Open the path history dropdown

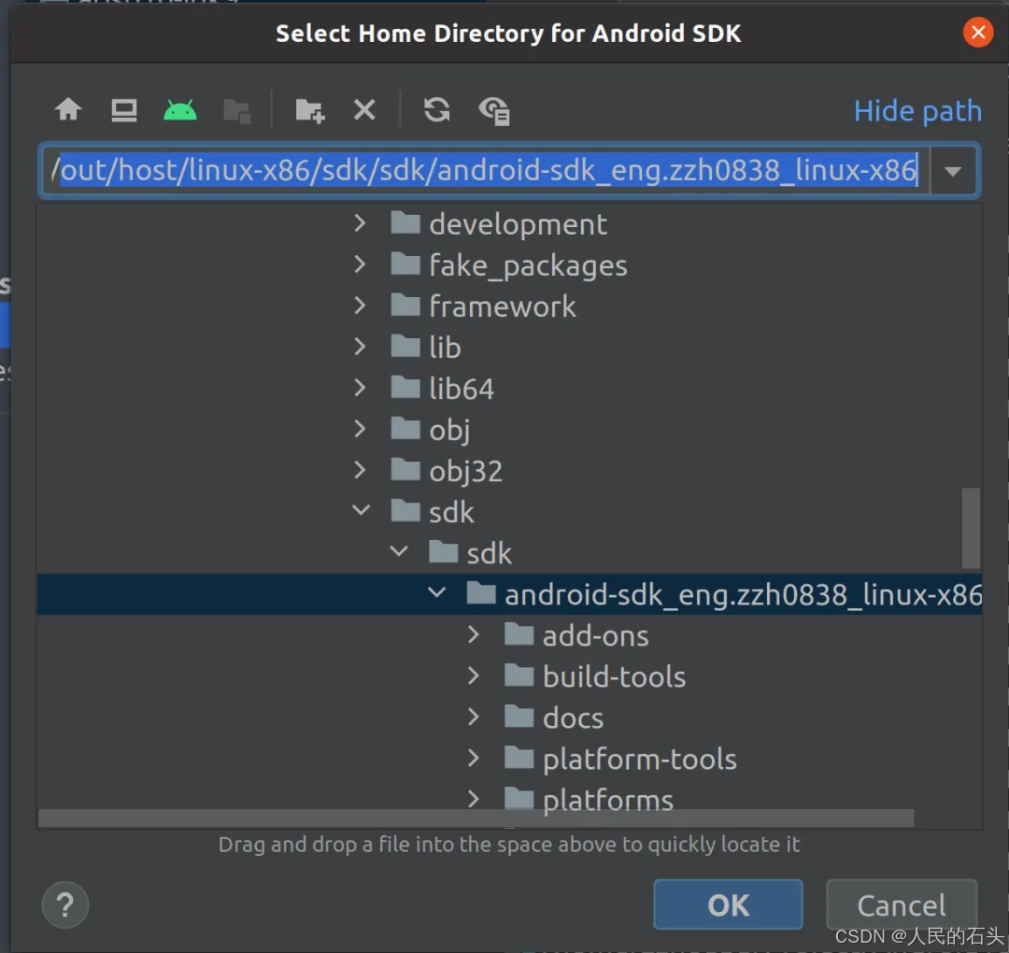(953, 170)
